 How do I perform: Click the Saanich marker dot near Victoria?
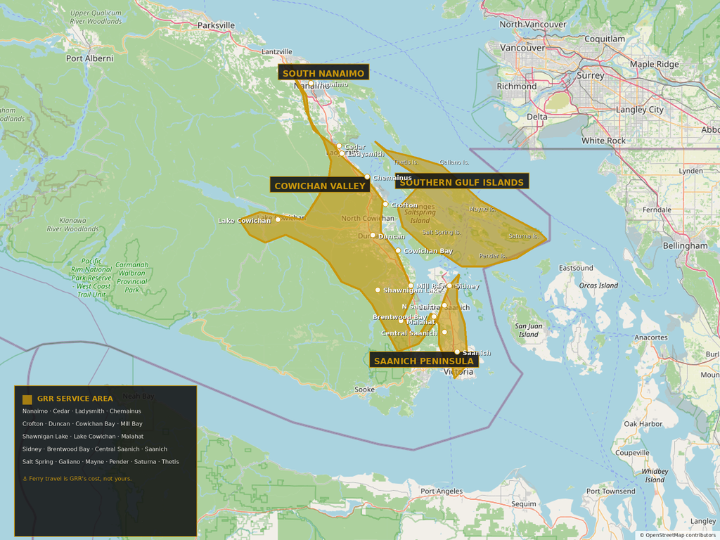457,352
